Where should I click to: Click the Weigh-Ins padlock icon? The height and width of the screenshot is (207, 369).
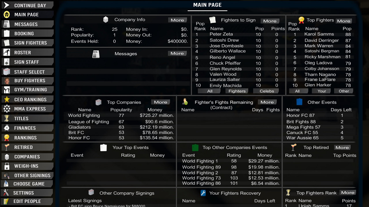7,166
